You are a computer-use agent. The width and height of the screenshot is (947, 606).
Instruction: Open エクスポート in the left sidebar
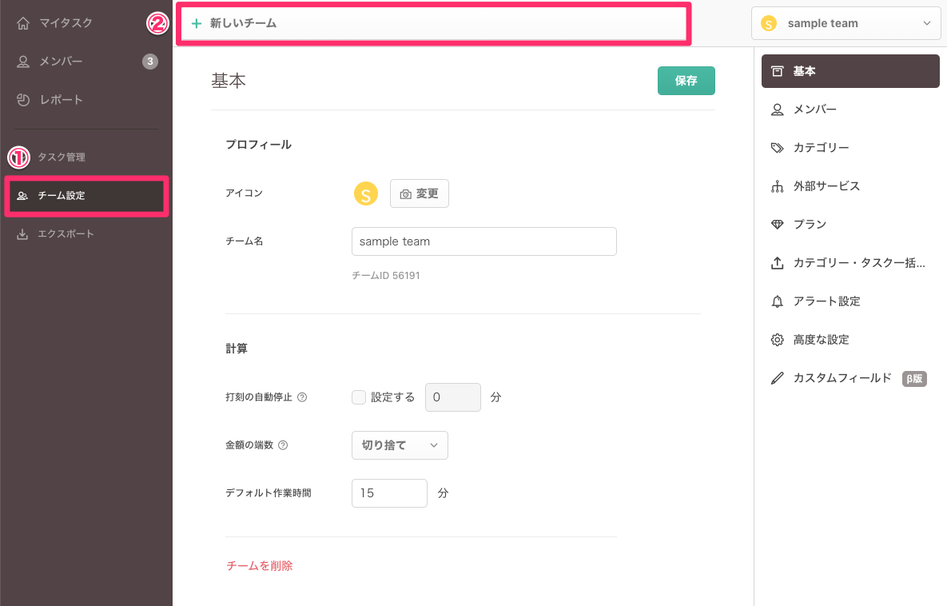[x=66, y=234]
